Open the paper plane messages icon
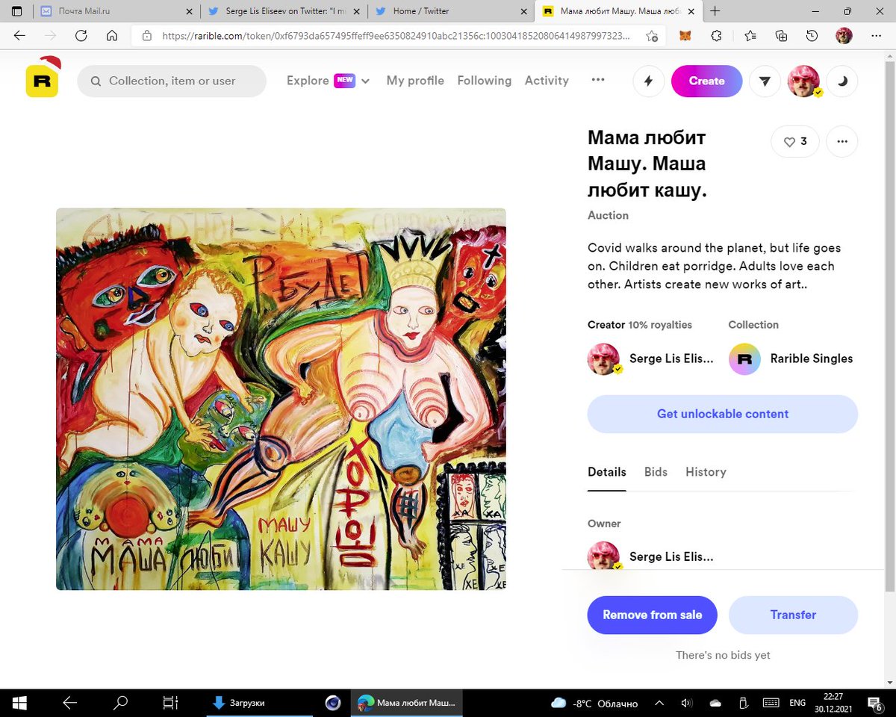This screenshot has width=896, height=717. pos(765,81)
